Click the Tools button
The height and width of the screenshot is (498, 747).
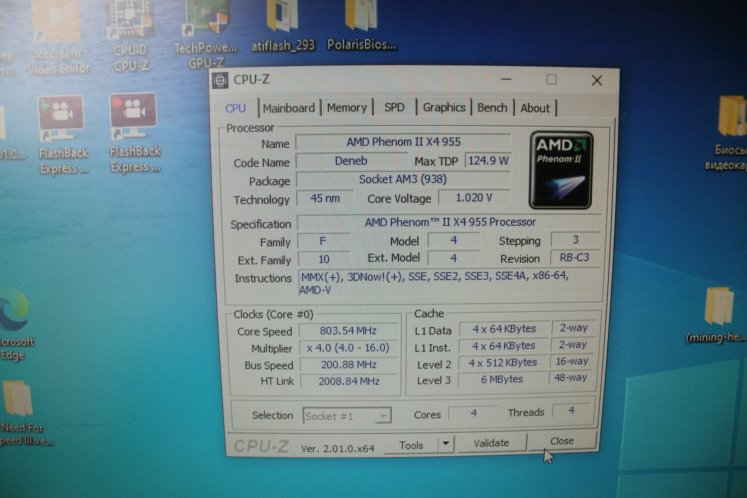pos(411,445)
